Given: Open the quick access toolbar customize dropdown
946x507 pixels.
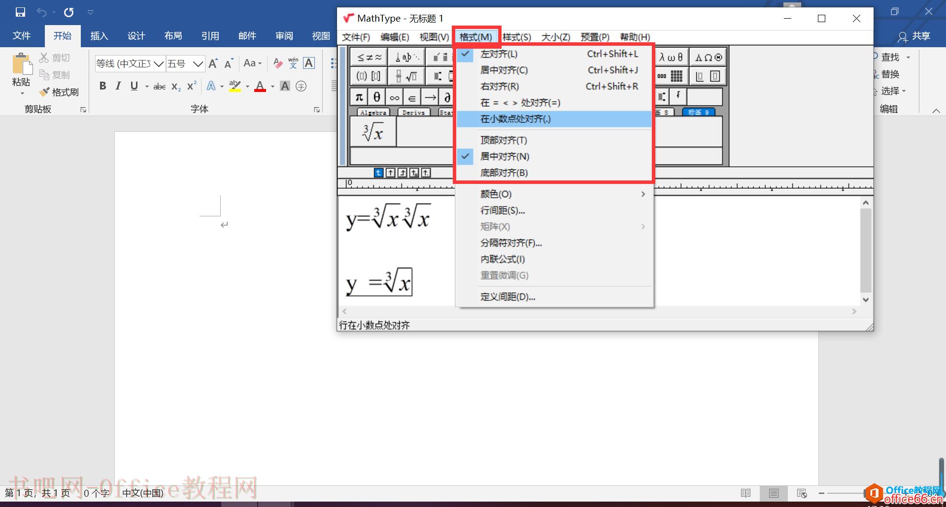Looking at the screenshot, I should point(90,12).
